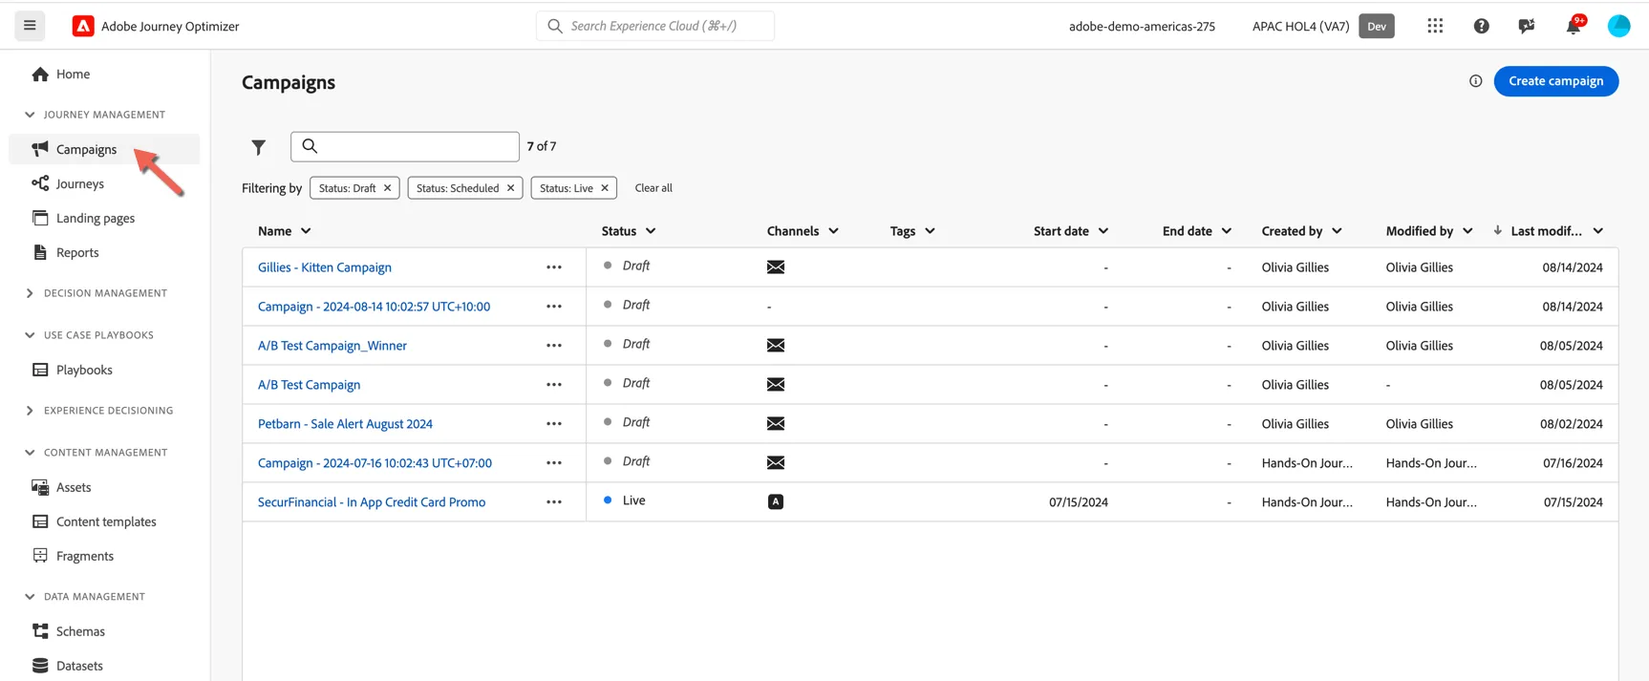Open the apps grid switcher
Screen dimensions: 1649x681
(1435, 26)
